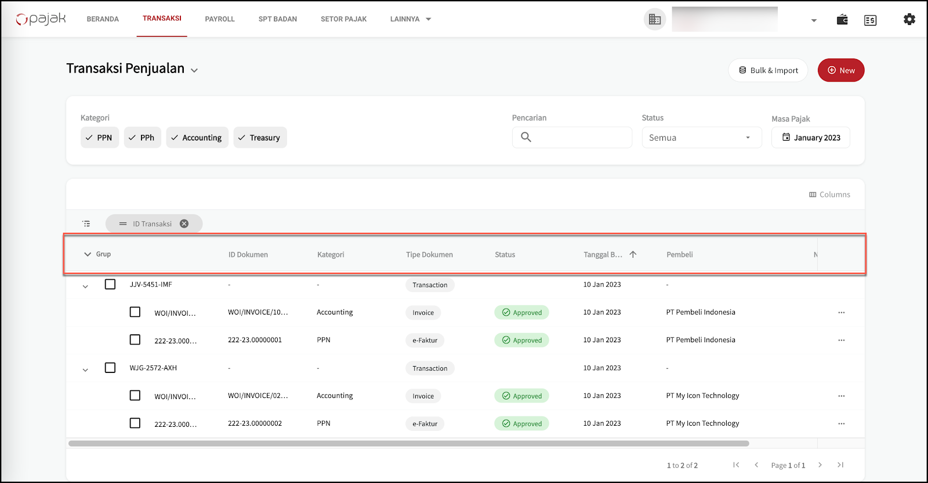Click the horizontal table scrollbar
Viewport: 928px width, 483px height.
[x=409, y=444]
